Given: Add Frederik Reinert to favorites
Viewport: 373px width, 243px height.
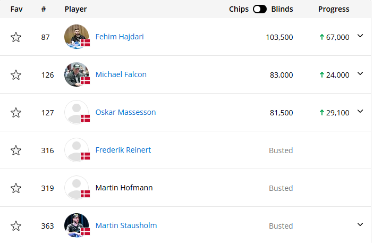Looking at the screenshot, I should pos(16,150).
